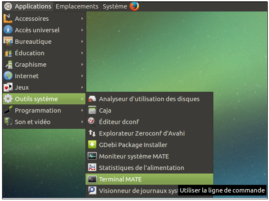Image resolution: width=269 pixels, height=201 pixels.
Task: Click the Terminal MATE icon
Action: point(92,179)
